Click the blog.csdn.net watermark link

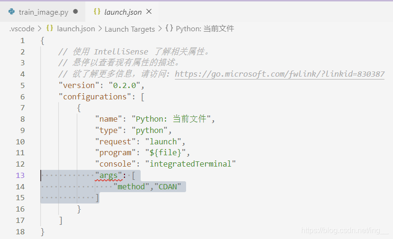tap(345, 231)
